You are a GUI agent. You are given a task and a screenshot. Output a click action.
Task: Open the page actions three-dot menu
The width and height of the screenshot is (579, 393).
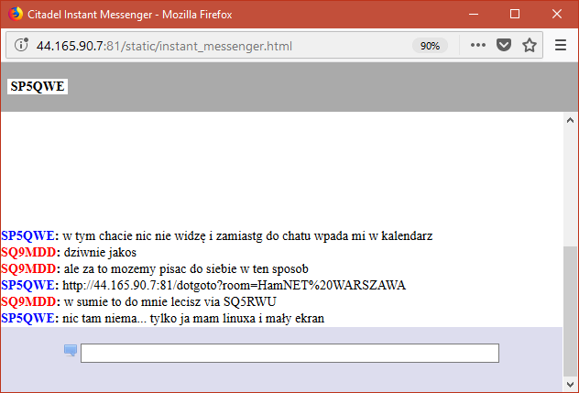click(478, 46)
